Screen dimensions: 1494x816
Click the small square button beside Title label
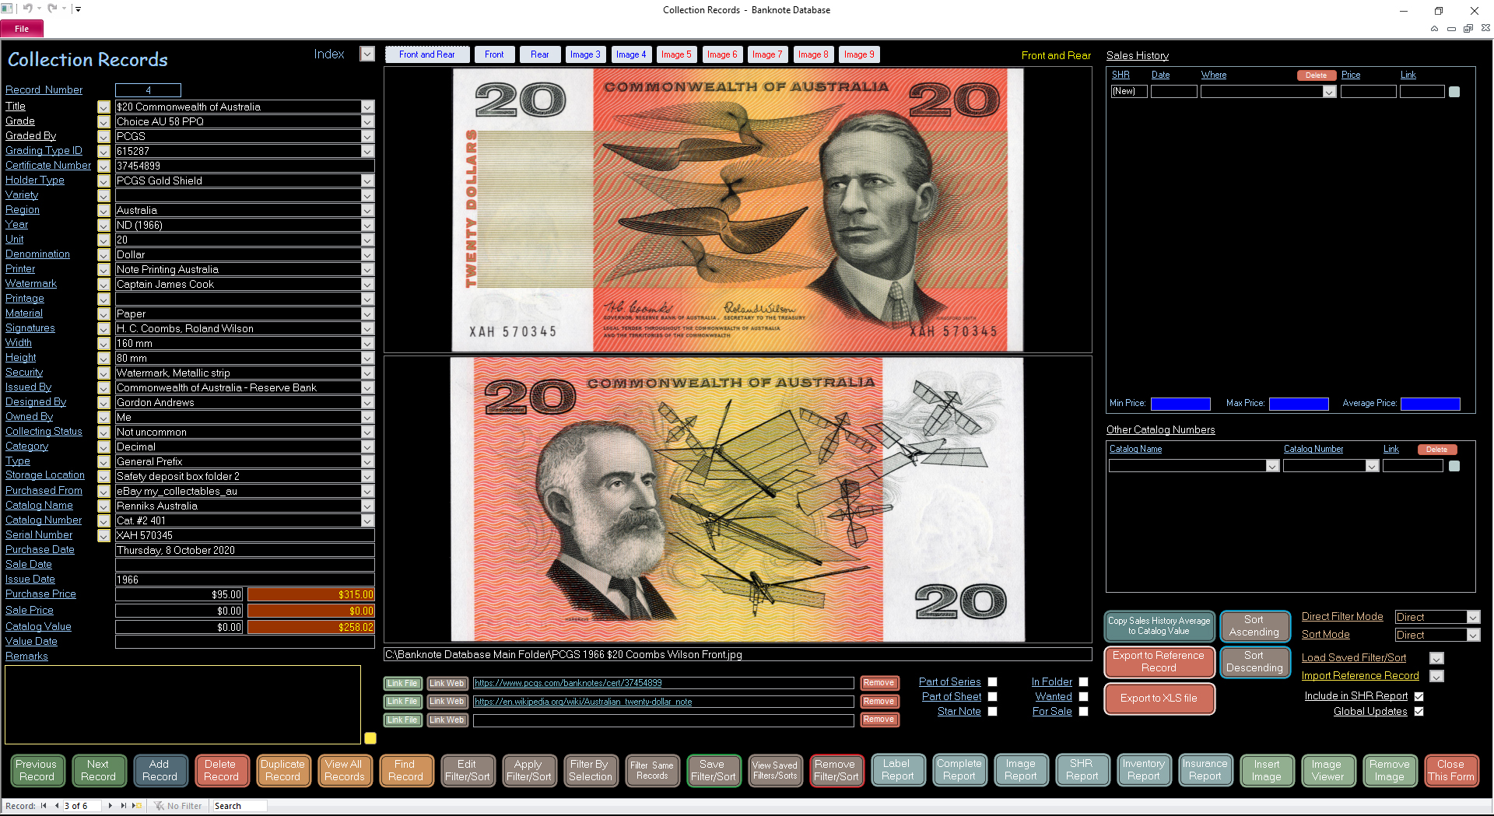coord(103,107)
